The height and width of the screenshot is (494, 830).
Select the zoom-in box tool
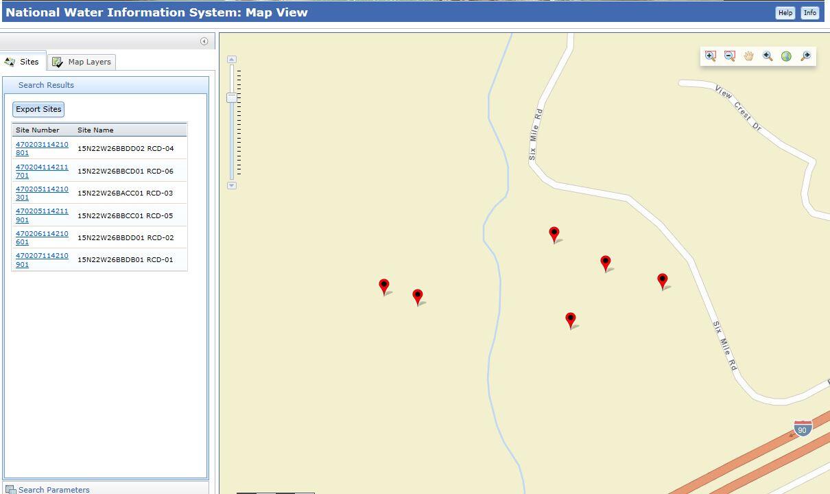click(711, 56)
